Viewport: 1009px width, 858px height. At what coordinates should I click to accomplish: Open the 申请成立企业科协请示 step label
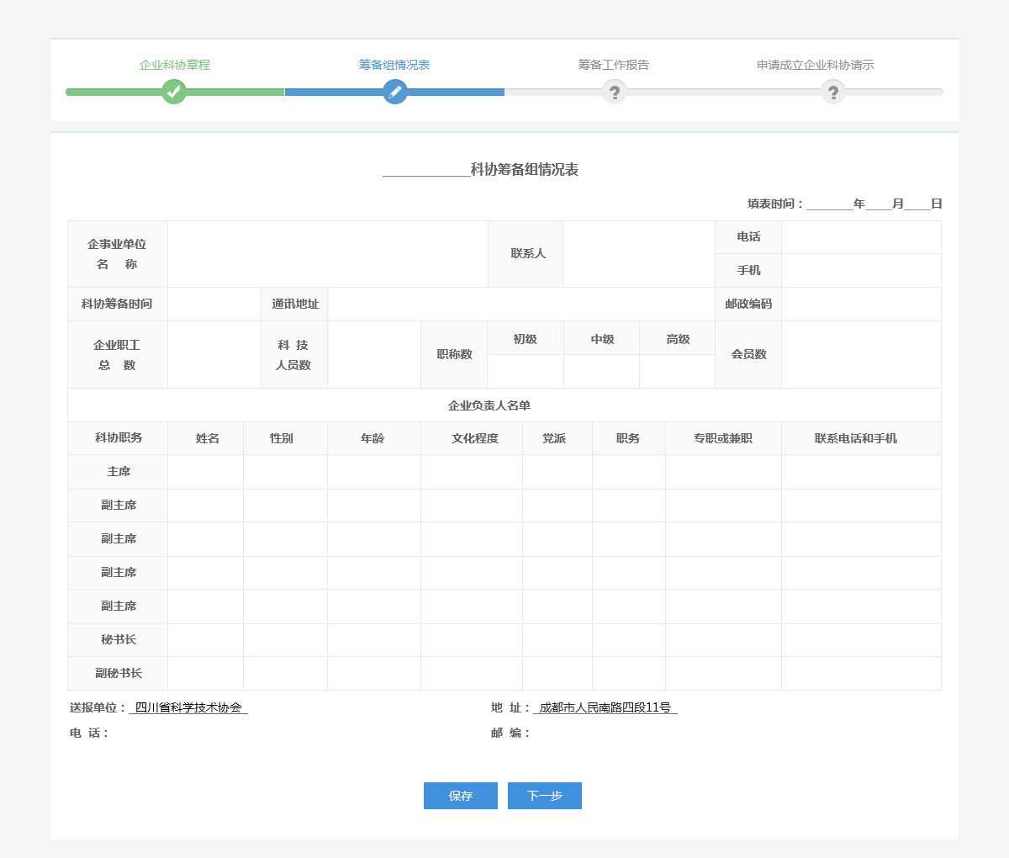pos(816,65)
